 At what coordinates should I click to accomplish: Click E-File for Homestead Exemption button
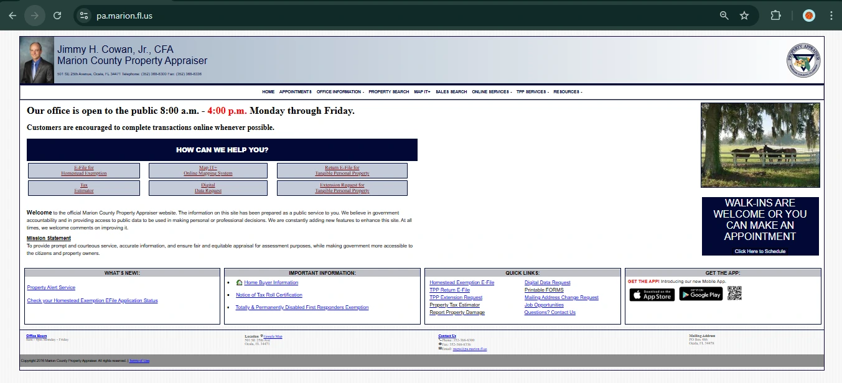pos(84,170)
